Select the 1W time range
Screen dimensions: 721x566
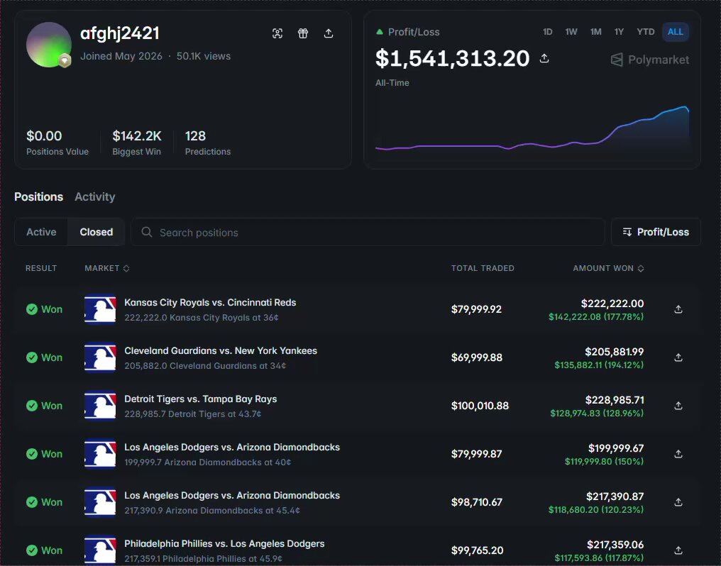point(571,32)
